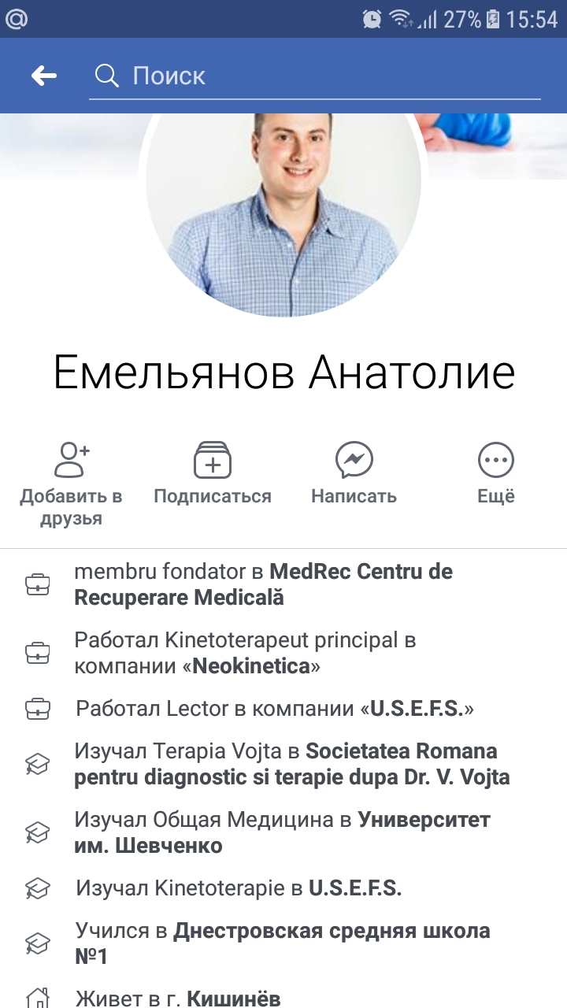Open the Neokinetica company page
The height and width of the screenshot is (1008, 567).
click(x=251, y=667)
